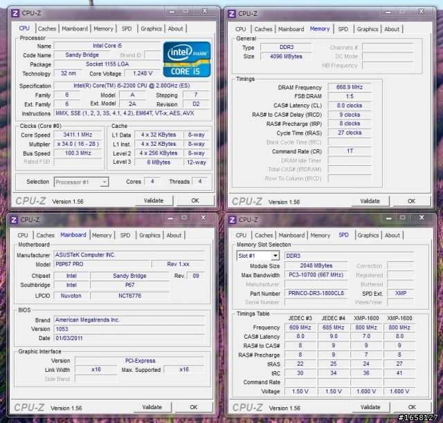The width and height of the screenshot is (443, 423).
Task: Choose About tab in SPD window
Action: pos(392,235)
